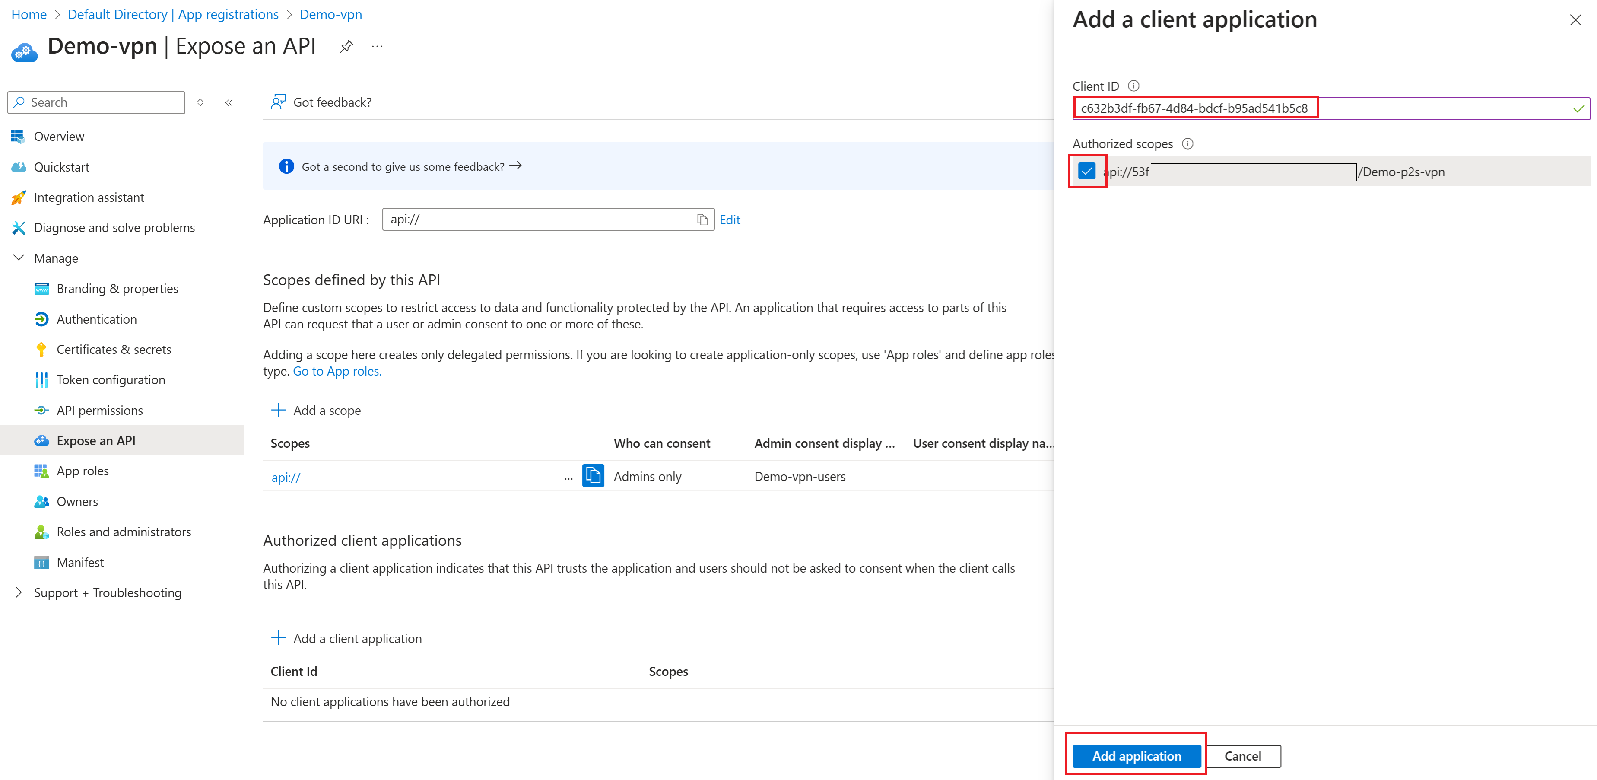Image resolution: width=1597 pixels, height=780 pixels.
Task: Collapse the Manage section
Action: pyautogui.click(x=19, y=258)
